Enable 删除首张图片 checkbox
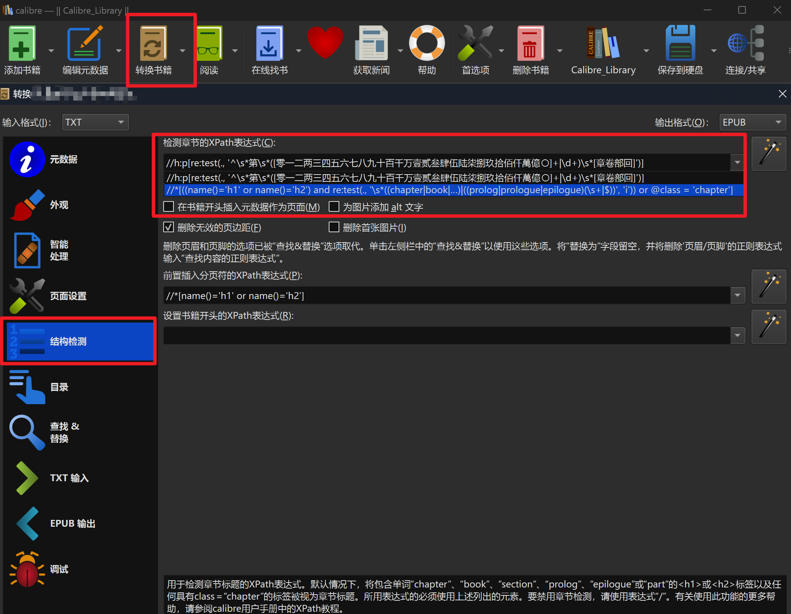 click(334, 227)
